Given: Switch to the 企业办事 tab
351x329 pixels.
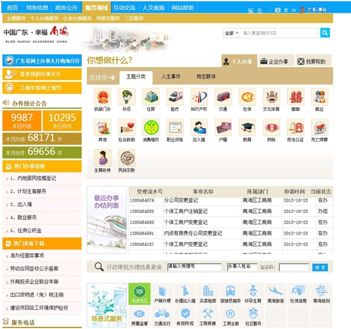Looking at the screenshot, I should [x=276, y=61].
